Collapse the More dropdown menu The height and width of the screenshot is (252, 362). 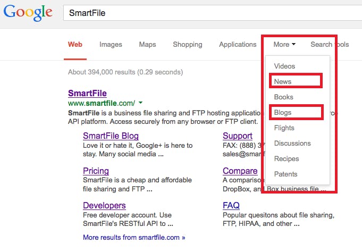(x=284, y=44)
